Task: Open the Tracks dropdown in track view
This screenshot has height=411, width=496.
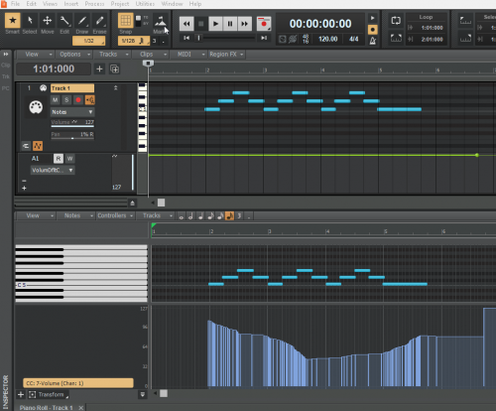Action: click(x=112, y=55)
